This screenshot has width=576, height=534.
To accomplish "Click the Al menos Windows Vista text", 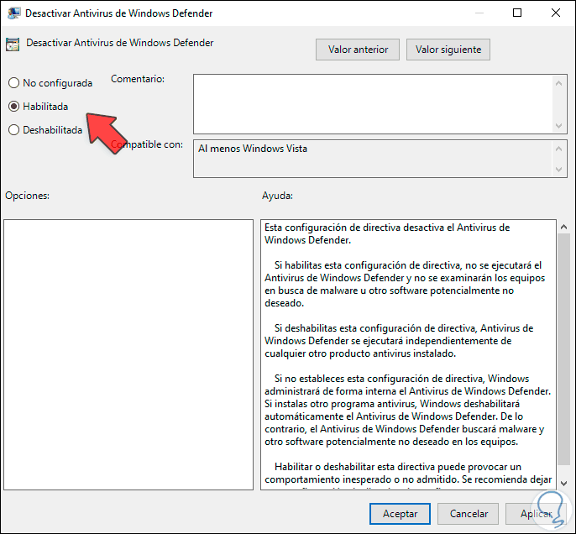I will 253,149.
